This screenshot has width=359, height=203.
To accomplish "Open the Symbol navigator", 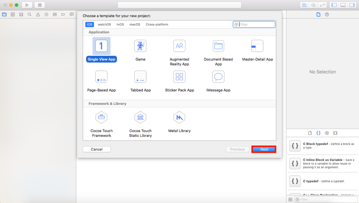I will click(x=21, y=14).
